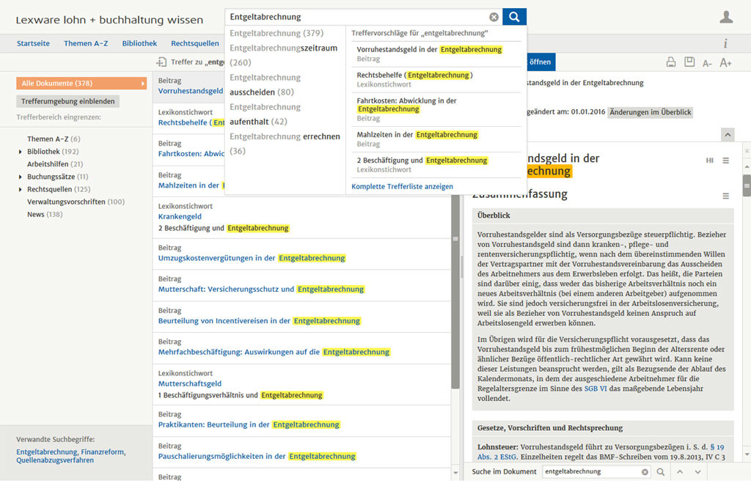Open suggested hit 2 Beschäftigung und Entgeltabrechnung
Viewport: 751px width, 497px height.
click(x=436, y=164)
